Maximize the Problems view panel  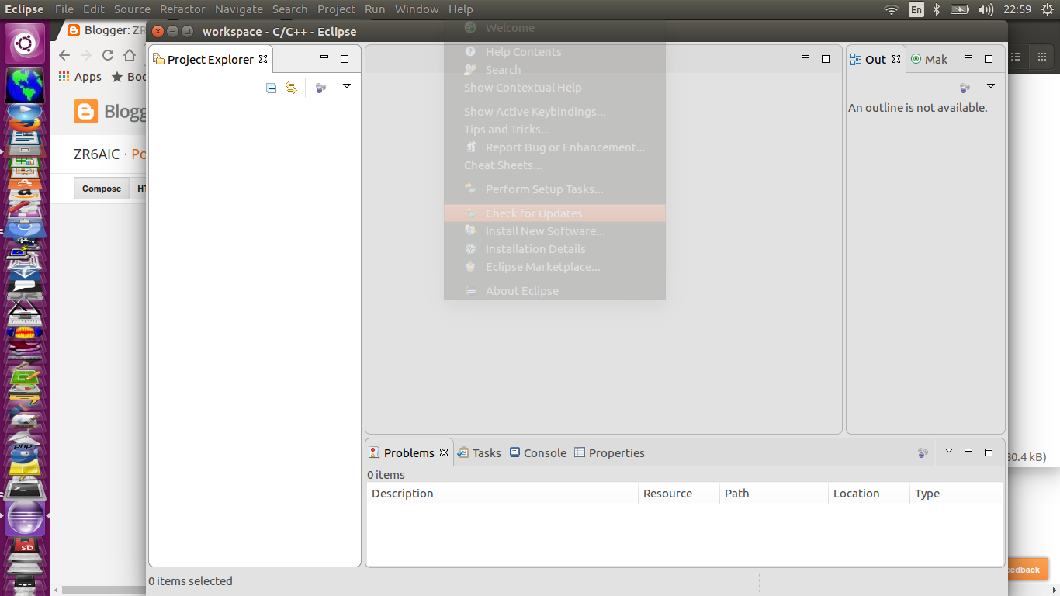pyautogui.click(x=989, y=452)
